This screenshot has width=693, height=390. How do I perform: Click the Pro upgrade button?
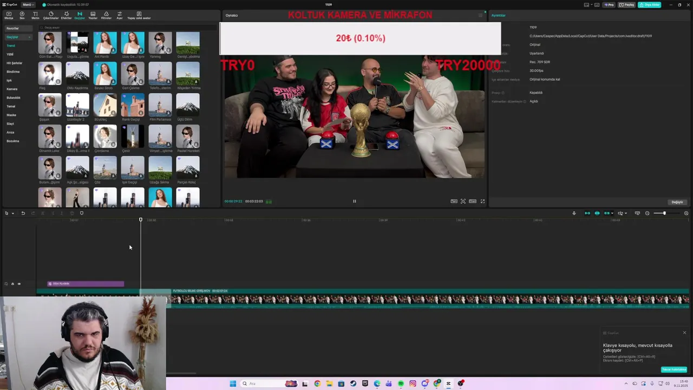(x=610, y=4)
